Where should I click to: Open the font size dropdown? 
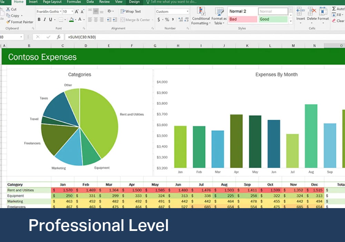pos(72,11)
